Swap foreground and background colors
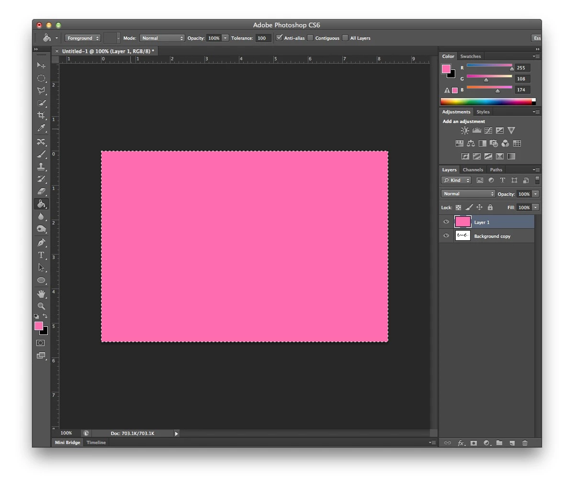 [x=45, y=316]
